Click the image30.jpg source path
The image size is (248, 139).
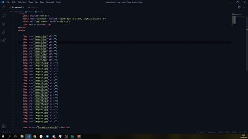pos(41,122)
